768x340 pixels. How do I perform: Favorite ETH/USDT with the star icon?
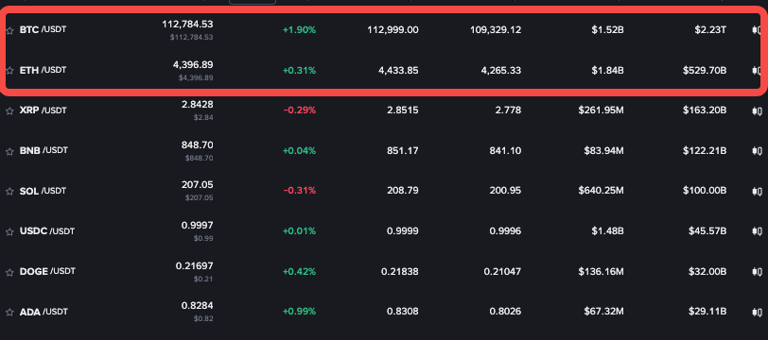click(x=9, y=71)
